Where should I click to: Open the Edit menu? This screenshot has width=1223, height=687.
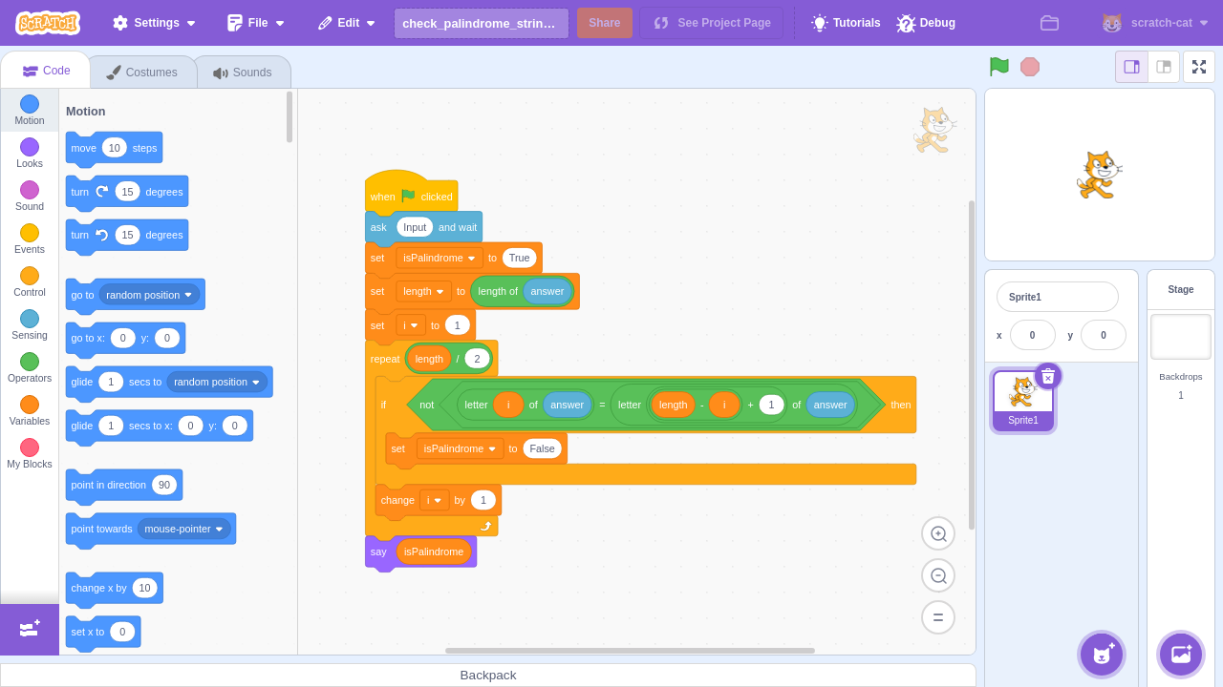click(347, 23)
